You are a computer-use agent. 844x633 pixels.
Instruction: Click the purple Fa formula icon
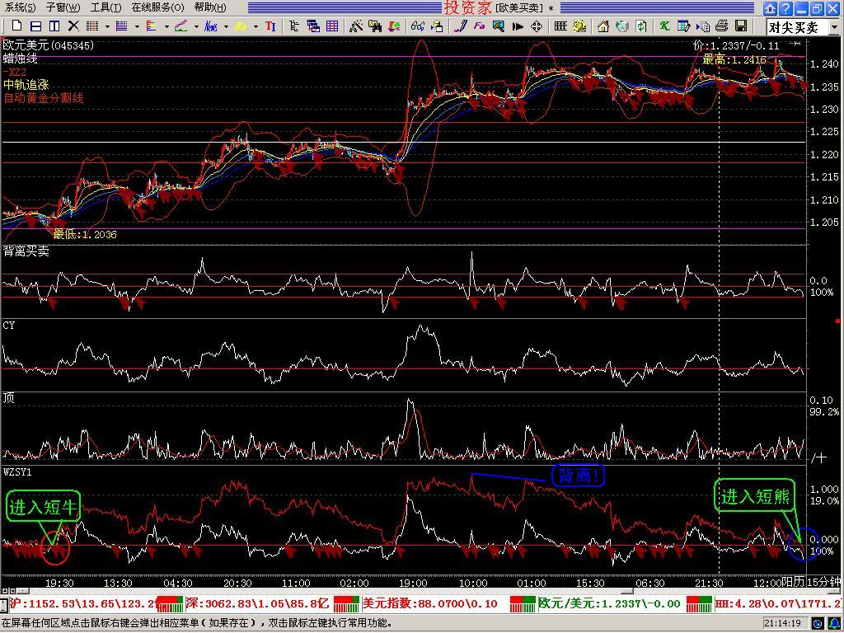480,26
